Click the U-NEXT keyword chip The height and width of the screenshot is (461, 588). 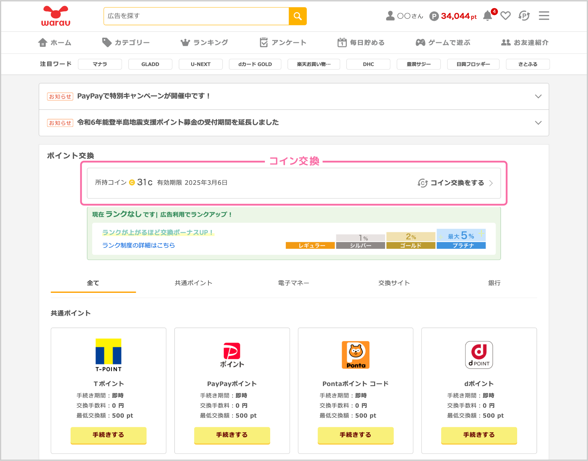pos(201,64)
